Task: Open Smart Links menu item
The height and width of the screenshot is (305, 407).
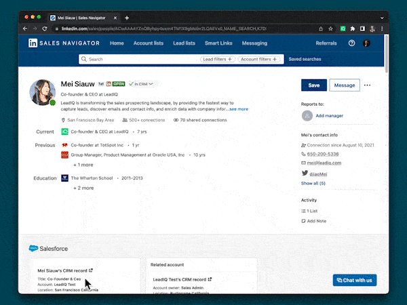Action: [x=218, y=43]
